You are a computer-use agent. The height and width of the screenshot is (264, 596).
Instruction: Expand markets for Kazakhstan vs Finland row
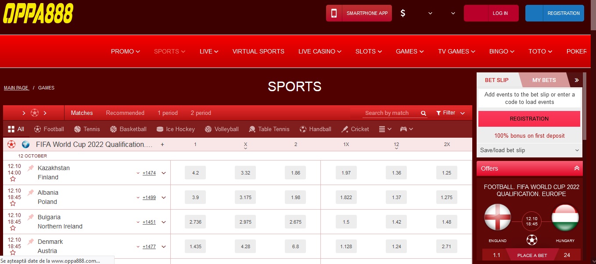click(x=164, y=173)
